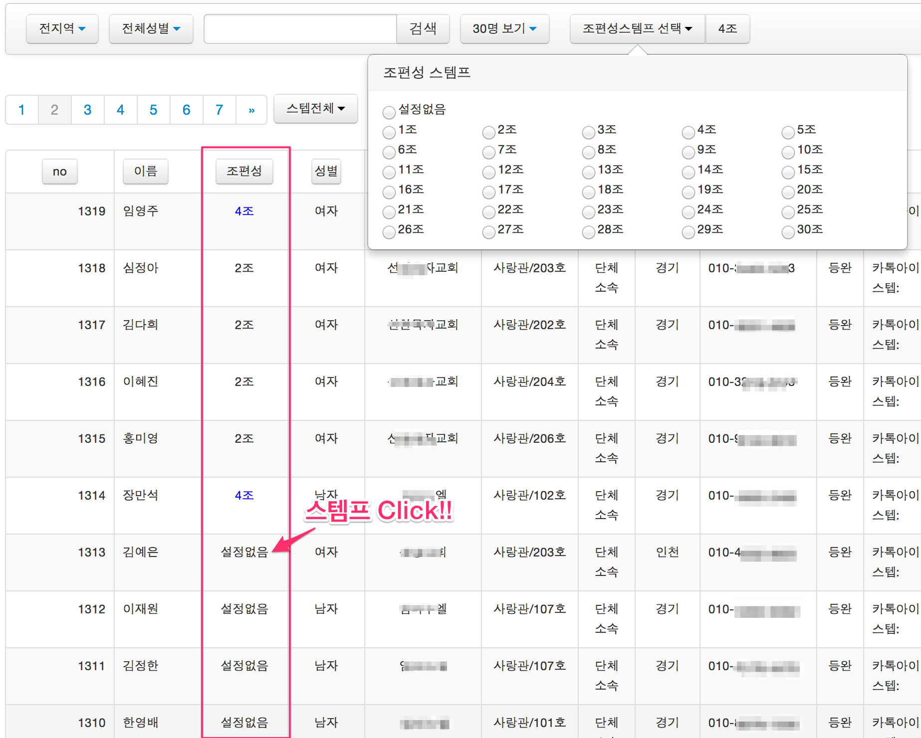The height and width of the screenshot is (738, 921).
Task: Go to page 7
Action: tap(220, 110)
